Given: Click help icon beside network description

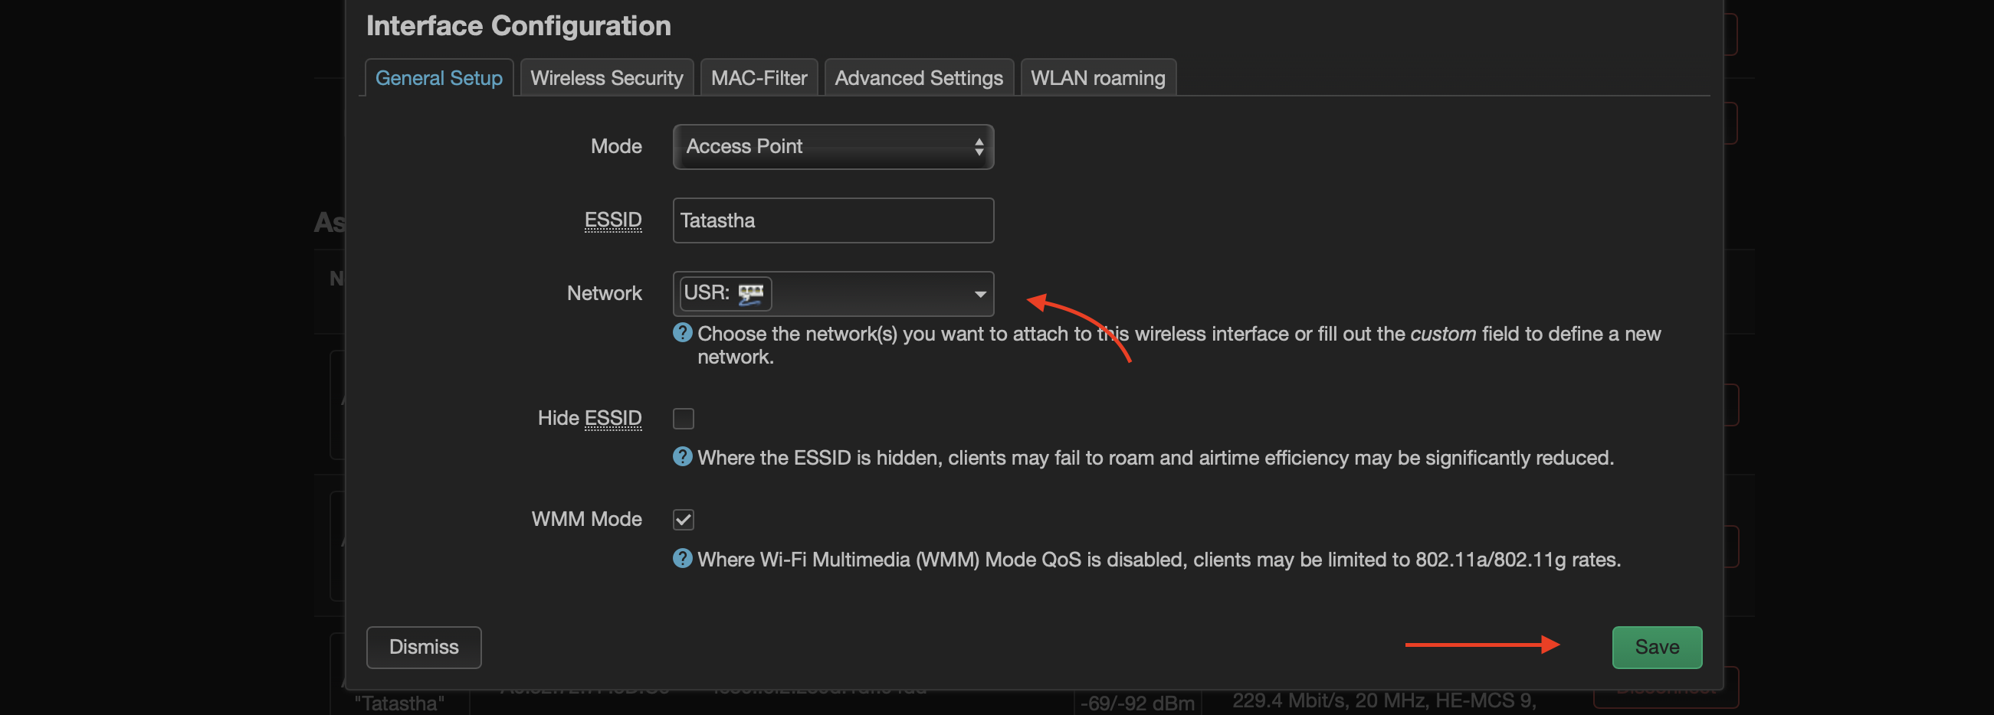Looking at the screenshot, I should [x=682, y=333].
